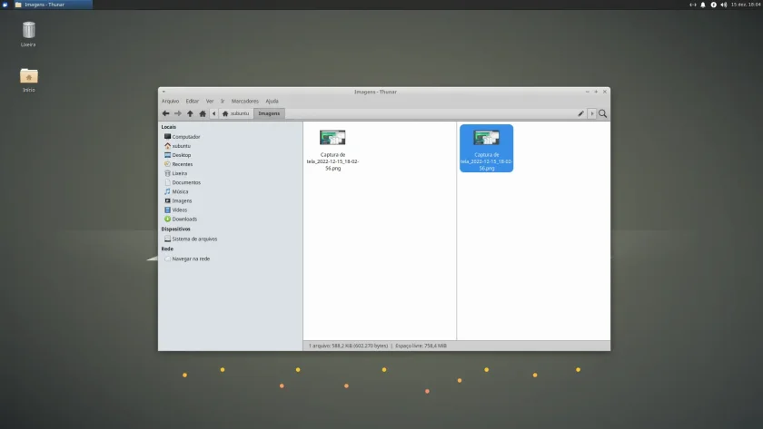Image resolution: width=763 pixels, height=429 pixels.
Task: Open the applications menu in top panel
Action: click(x=5, y=5)
